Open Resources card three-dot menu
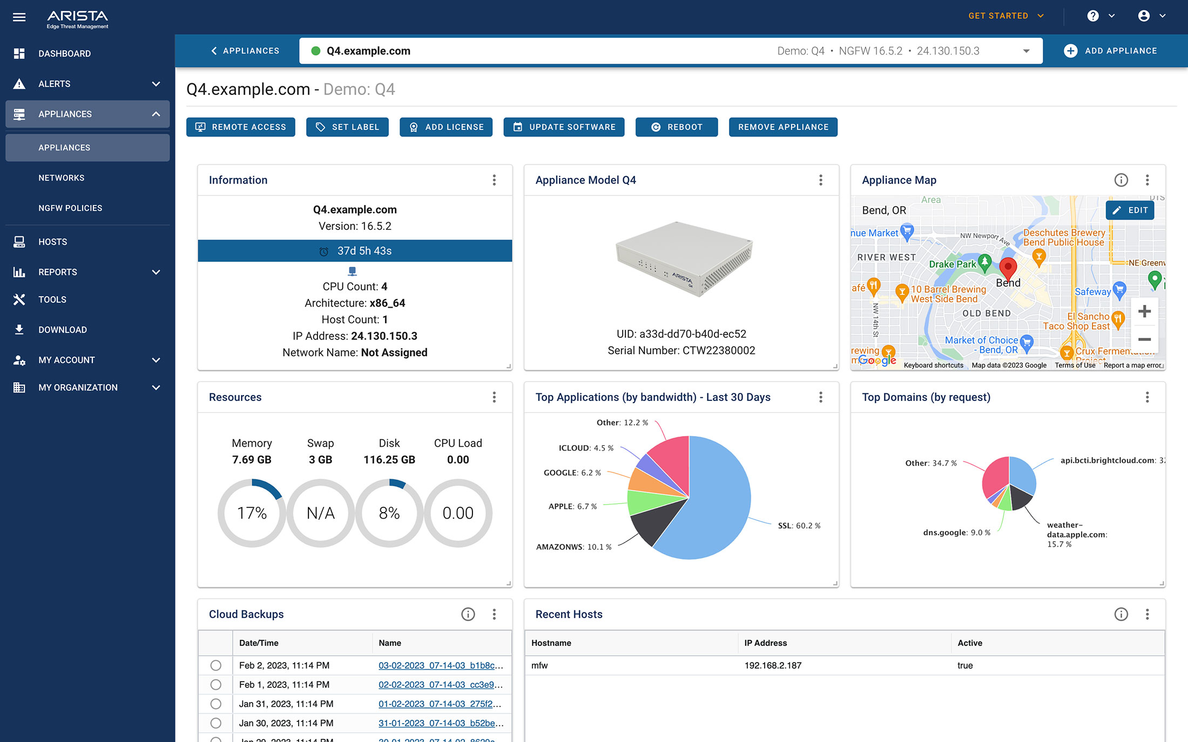This screenshot has height=742, width=1188. [494, 397]
